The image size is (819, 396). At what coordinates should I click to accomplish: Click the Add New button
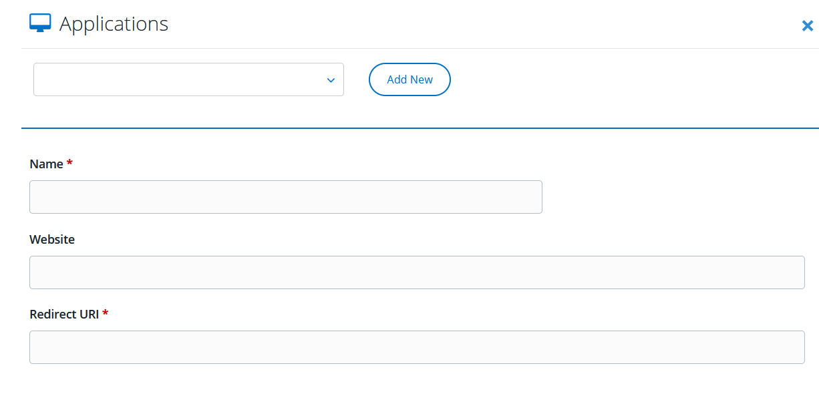[x=409, y=79]
